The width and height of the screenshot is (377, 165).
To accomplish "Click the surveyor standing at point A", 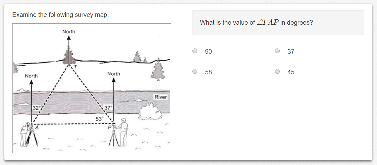I will coord(25,133).
